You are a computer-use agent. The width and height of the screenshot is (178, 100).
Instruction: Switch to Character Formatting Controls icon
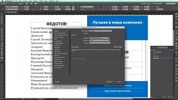click(3, 7)
